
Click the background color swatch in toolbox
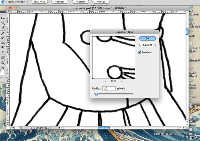(x=3, y=73)
